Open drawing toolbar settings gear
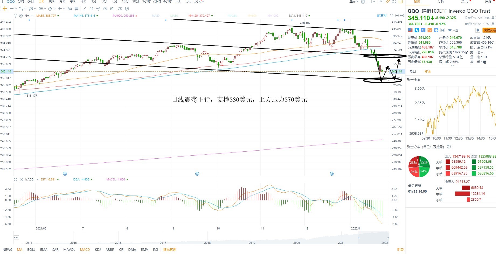 (127, 9)
